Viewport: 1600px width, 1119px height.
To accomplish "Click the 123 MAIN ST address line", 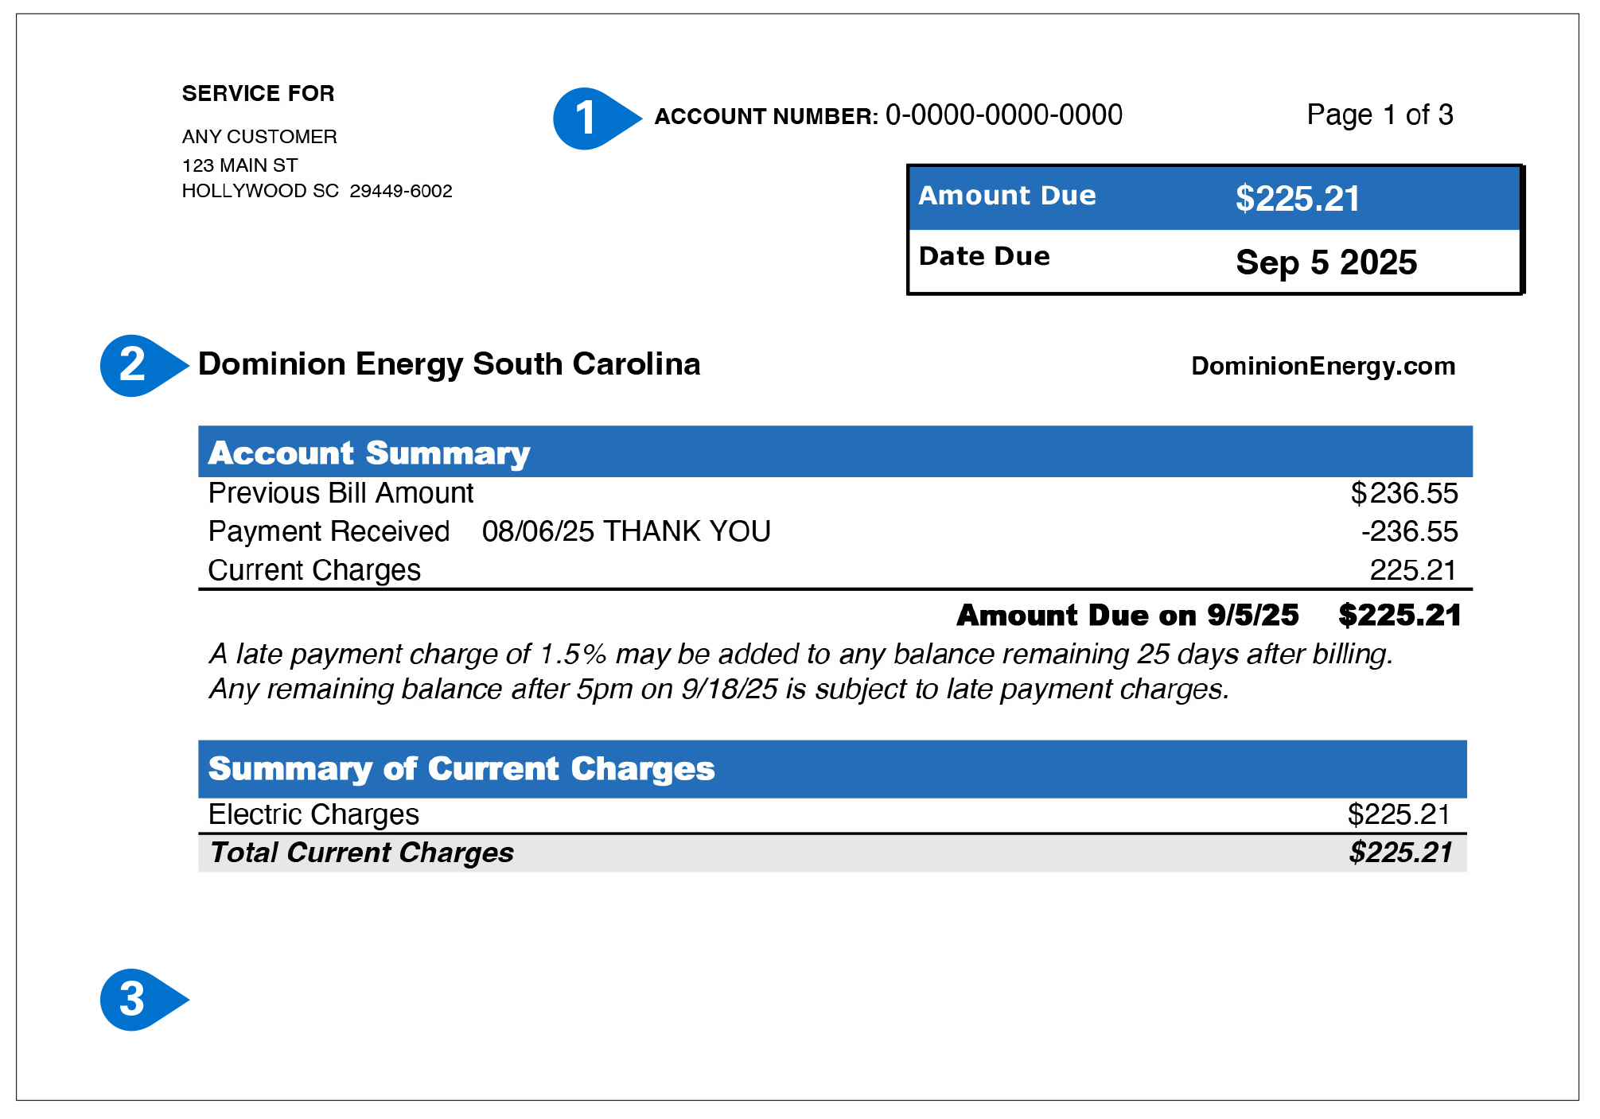I will pos(239,165).
